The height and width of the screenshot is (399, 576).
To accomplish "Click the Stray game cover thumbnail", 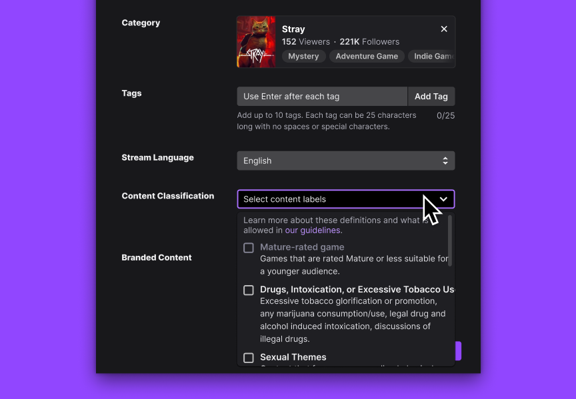I will (256, 42).
